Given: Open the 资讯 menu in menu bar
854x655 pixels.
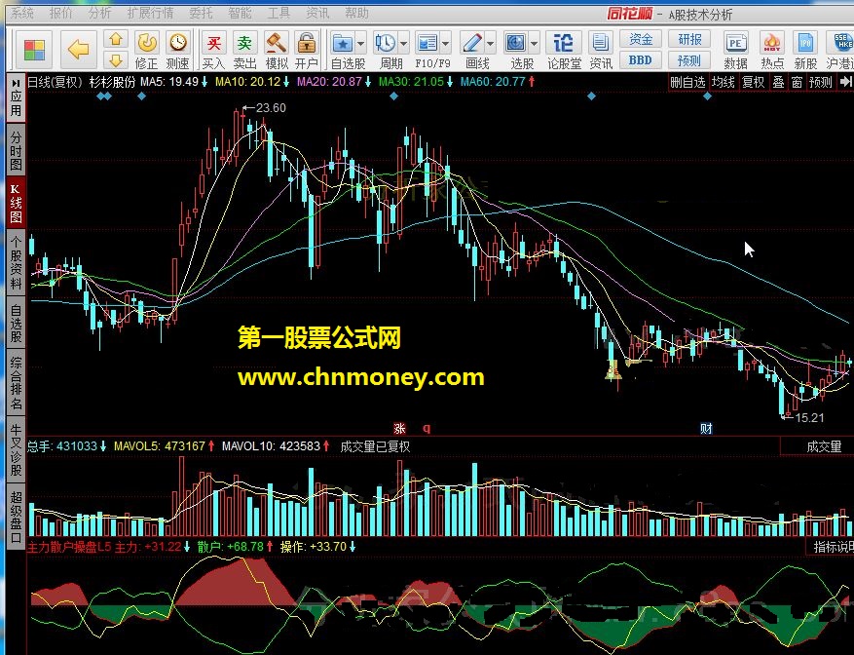Looking at the screenshot, I should coord(317,13).
